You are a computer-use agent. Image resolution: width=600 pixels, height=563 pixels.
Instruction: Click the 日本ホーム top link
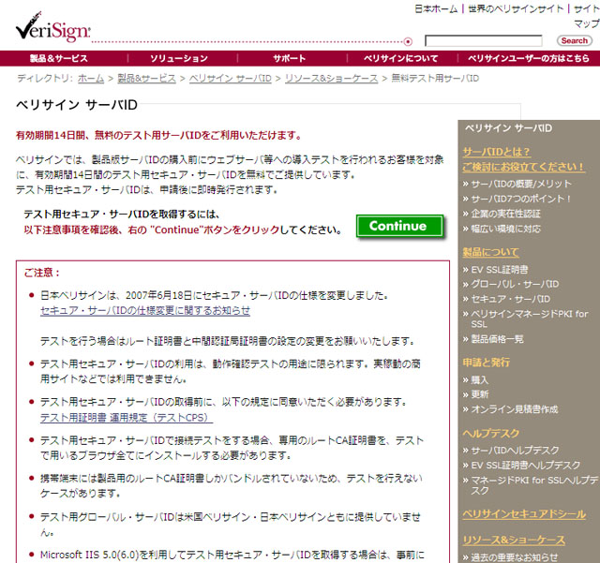pyautogui.click(x=436, y=8)
